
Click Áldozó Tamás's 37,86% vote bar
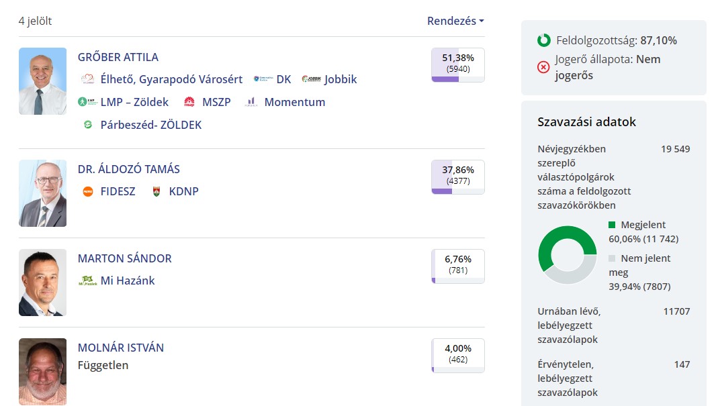(x=458, y=177)
